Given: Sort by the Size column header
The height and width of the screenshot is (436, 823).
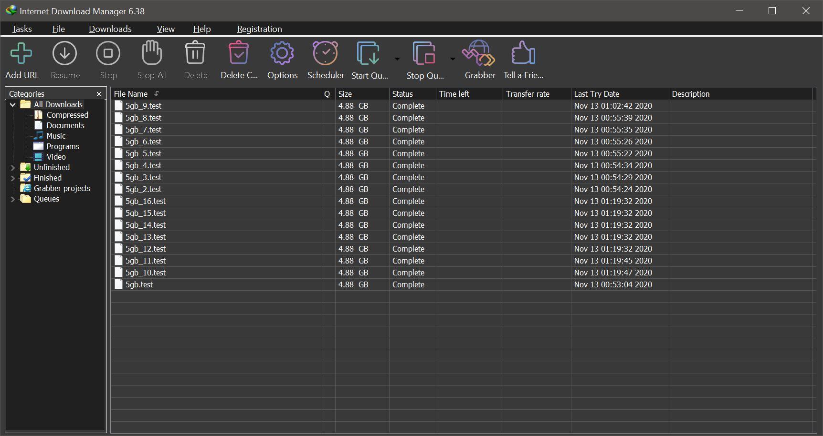Looking at the screenshot, I should pos(362,94).
